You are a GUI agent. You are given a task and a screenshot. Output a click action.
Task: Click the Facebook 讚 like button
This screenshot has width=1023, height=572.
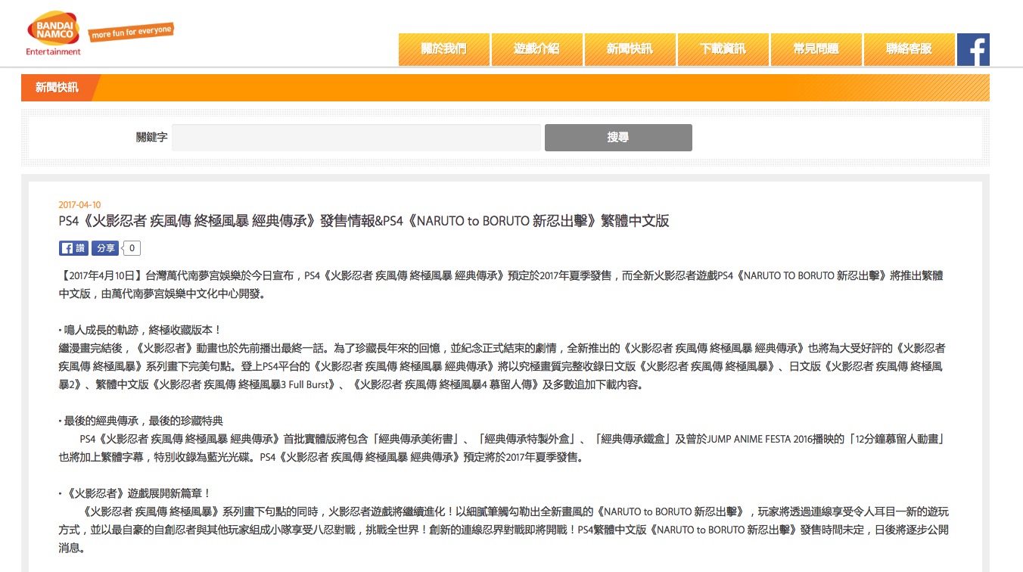[73, 248]
